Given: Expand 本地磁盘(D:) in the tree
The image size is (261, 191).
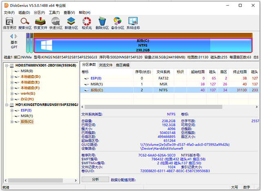Looking at the screenshot, I should point(12,77).
